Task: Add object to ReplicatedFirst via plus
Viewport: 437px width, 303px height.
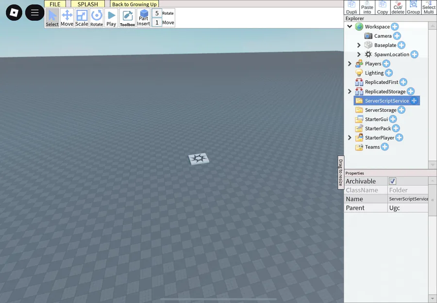Action: 403,82
